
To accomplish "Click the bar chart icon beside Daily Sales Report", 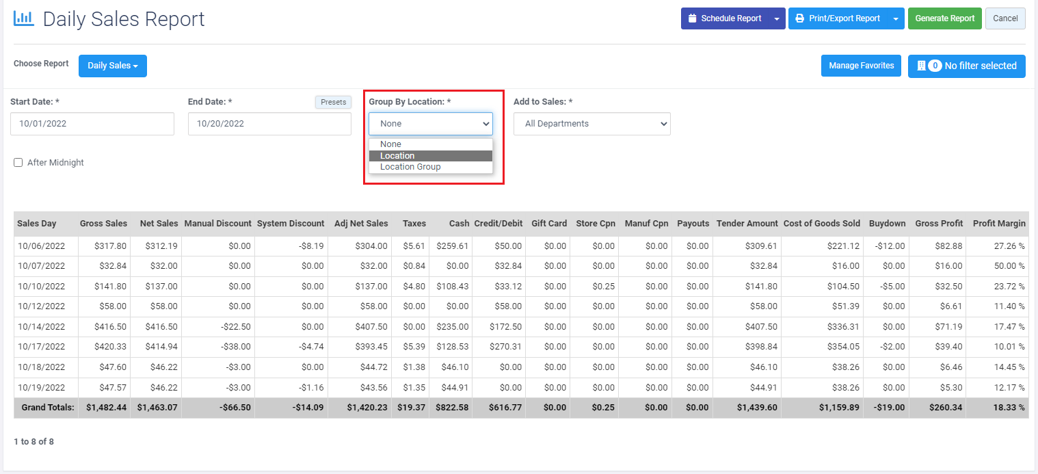I will point(23,18).
